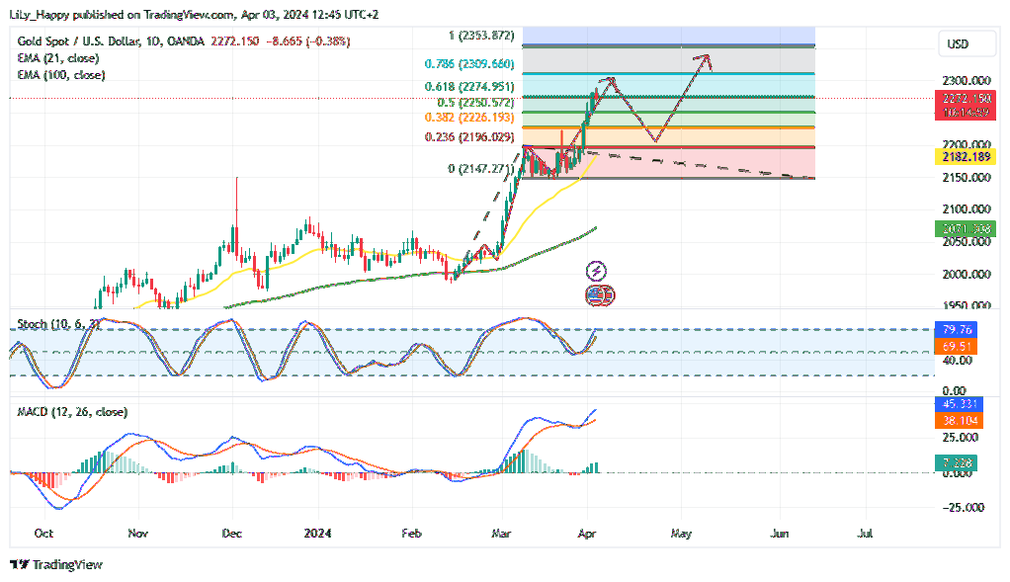The image size is (1010, 582).
Task: Click the Jul date on time axis
Action: pos(866,533)
